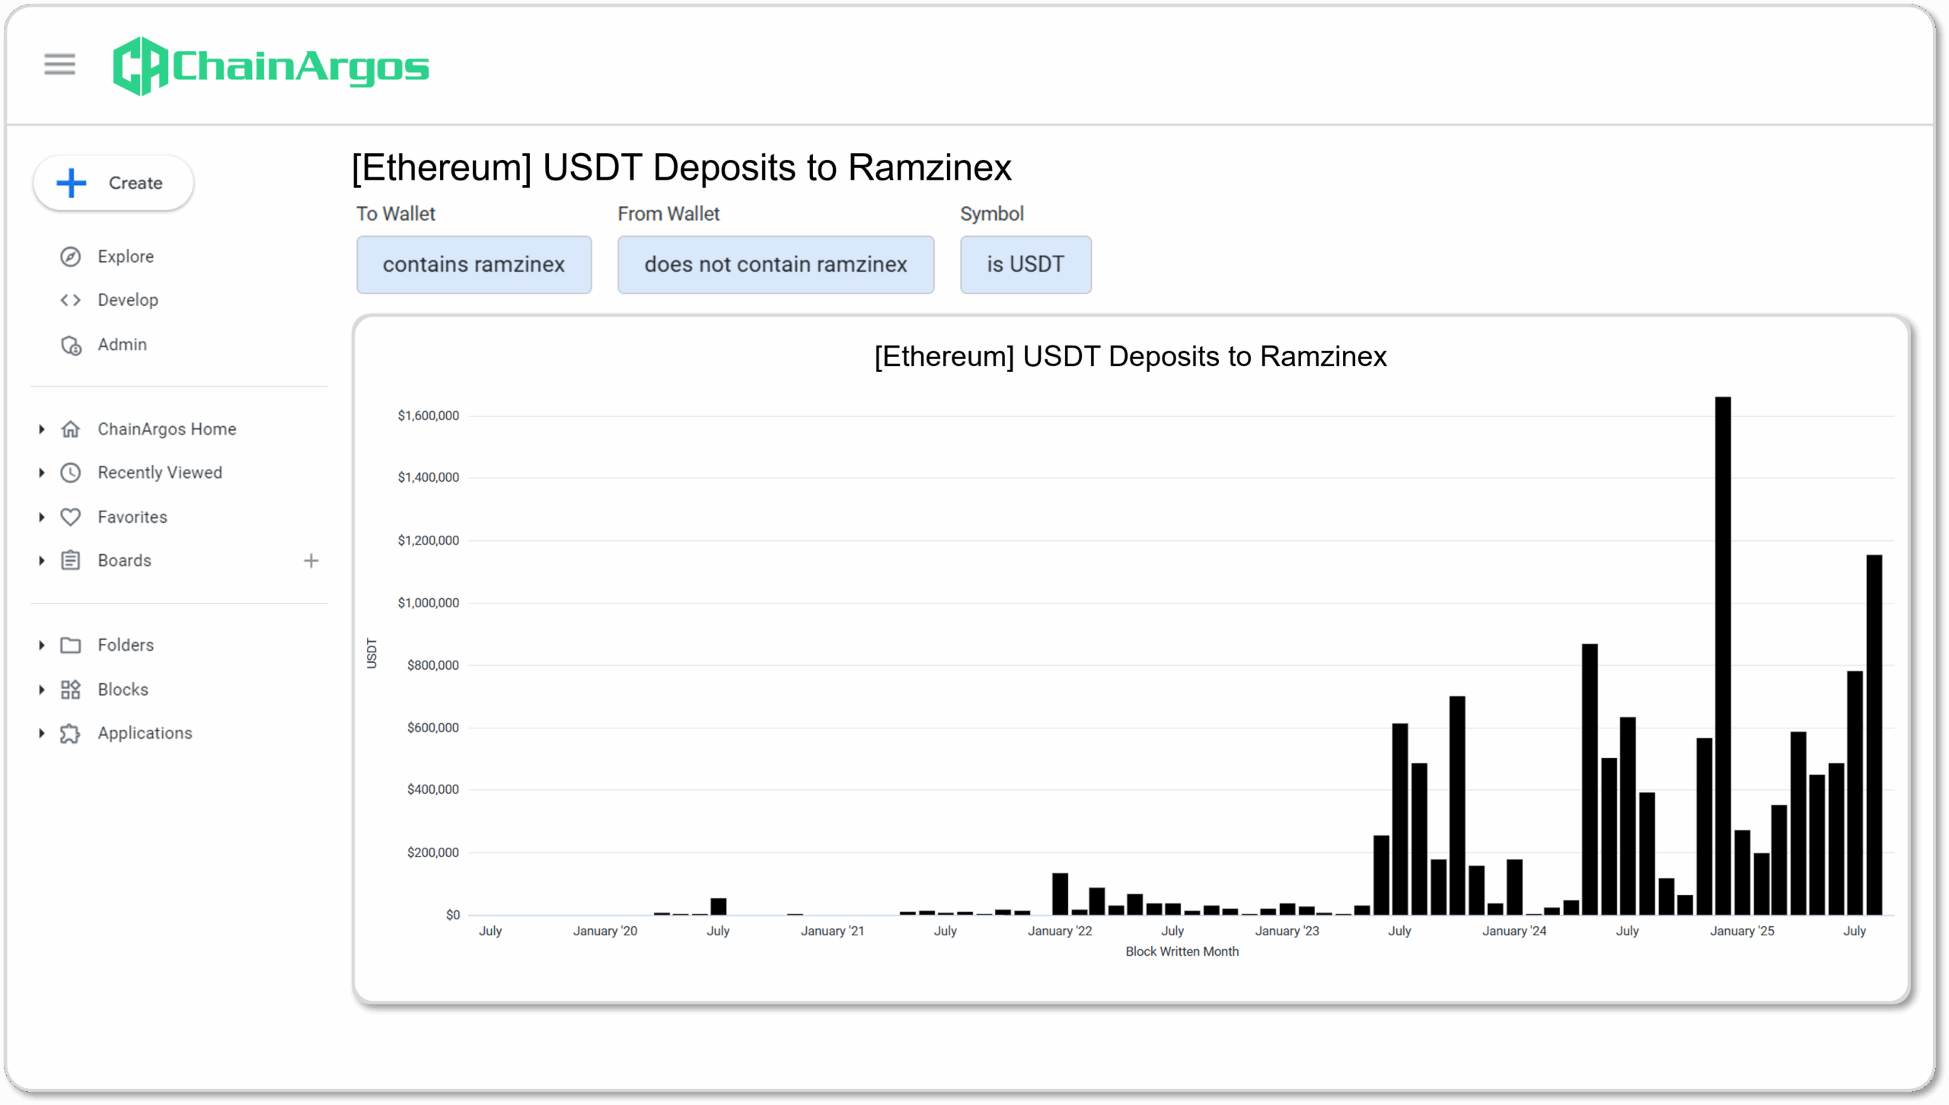Screen dimensions: 1949x1105
Task: Click the tallest bar near January '25
Action: [1723, 656]
